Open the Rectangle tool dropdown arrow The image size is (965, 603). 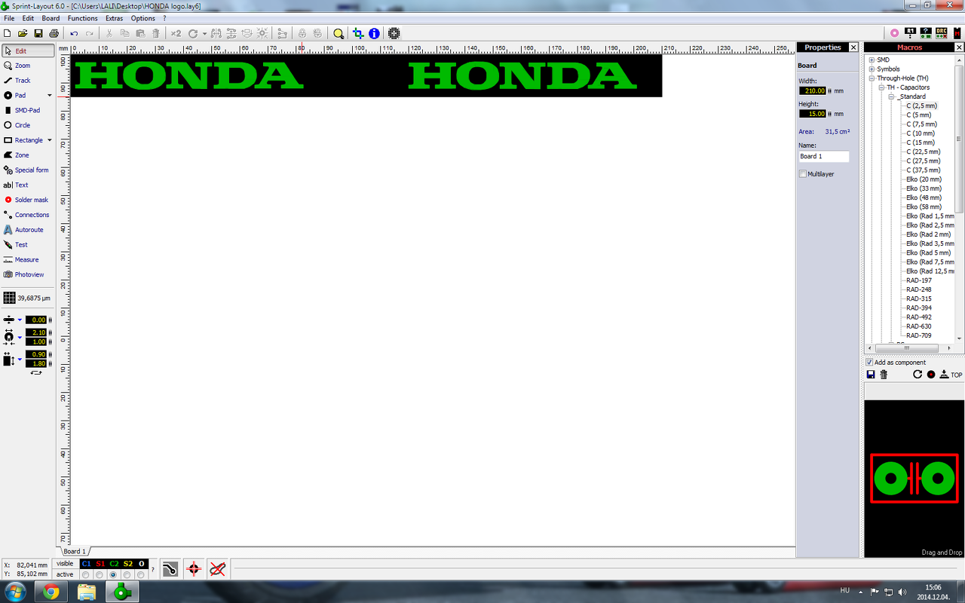(50, 140)
